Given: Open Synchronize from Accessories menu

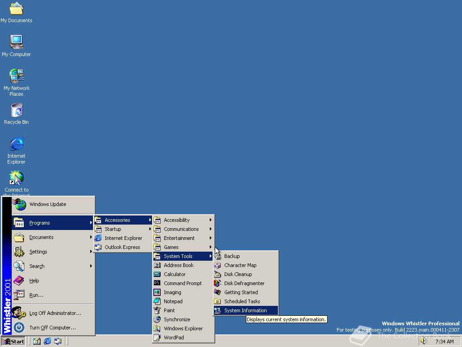Looking at the screenshot, I should pyautogui.click(x=183, y=319).
